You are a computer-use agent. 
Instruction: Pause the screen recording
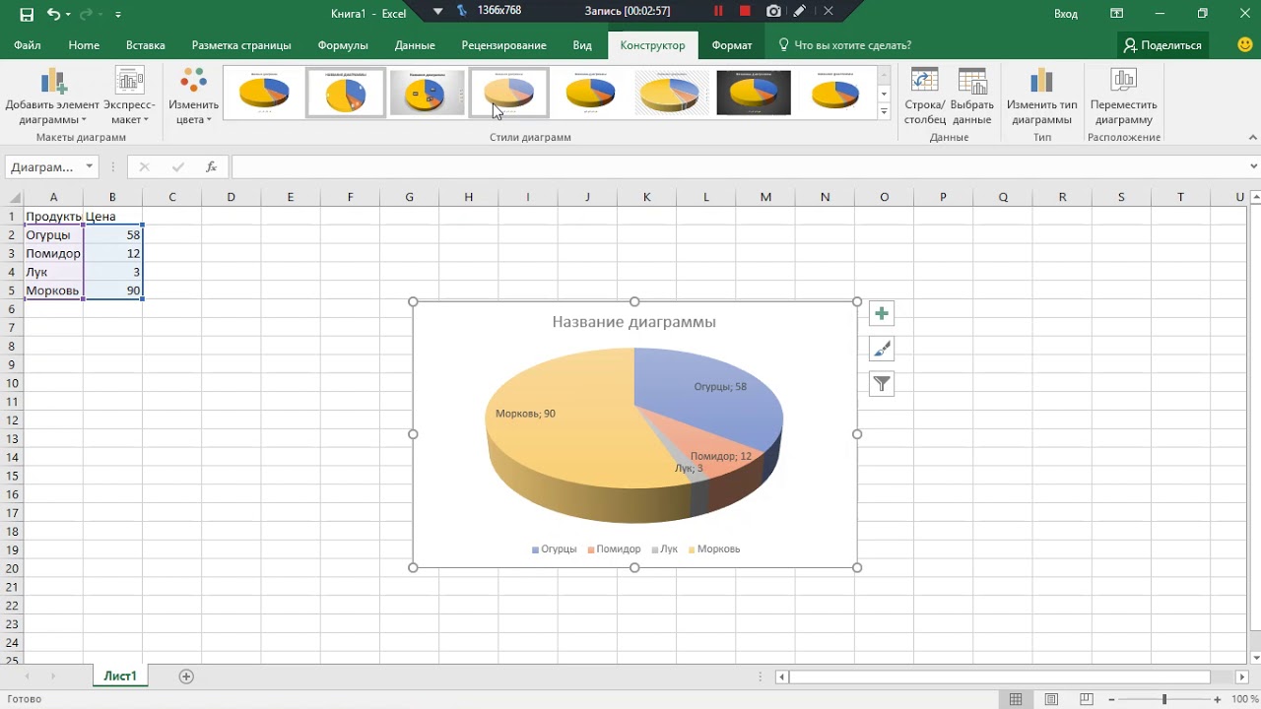pos(718,11)
